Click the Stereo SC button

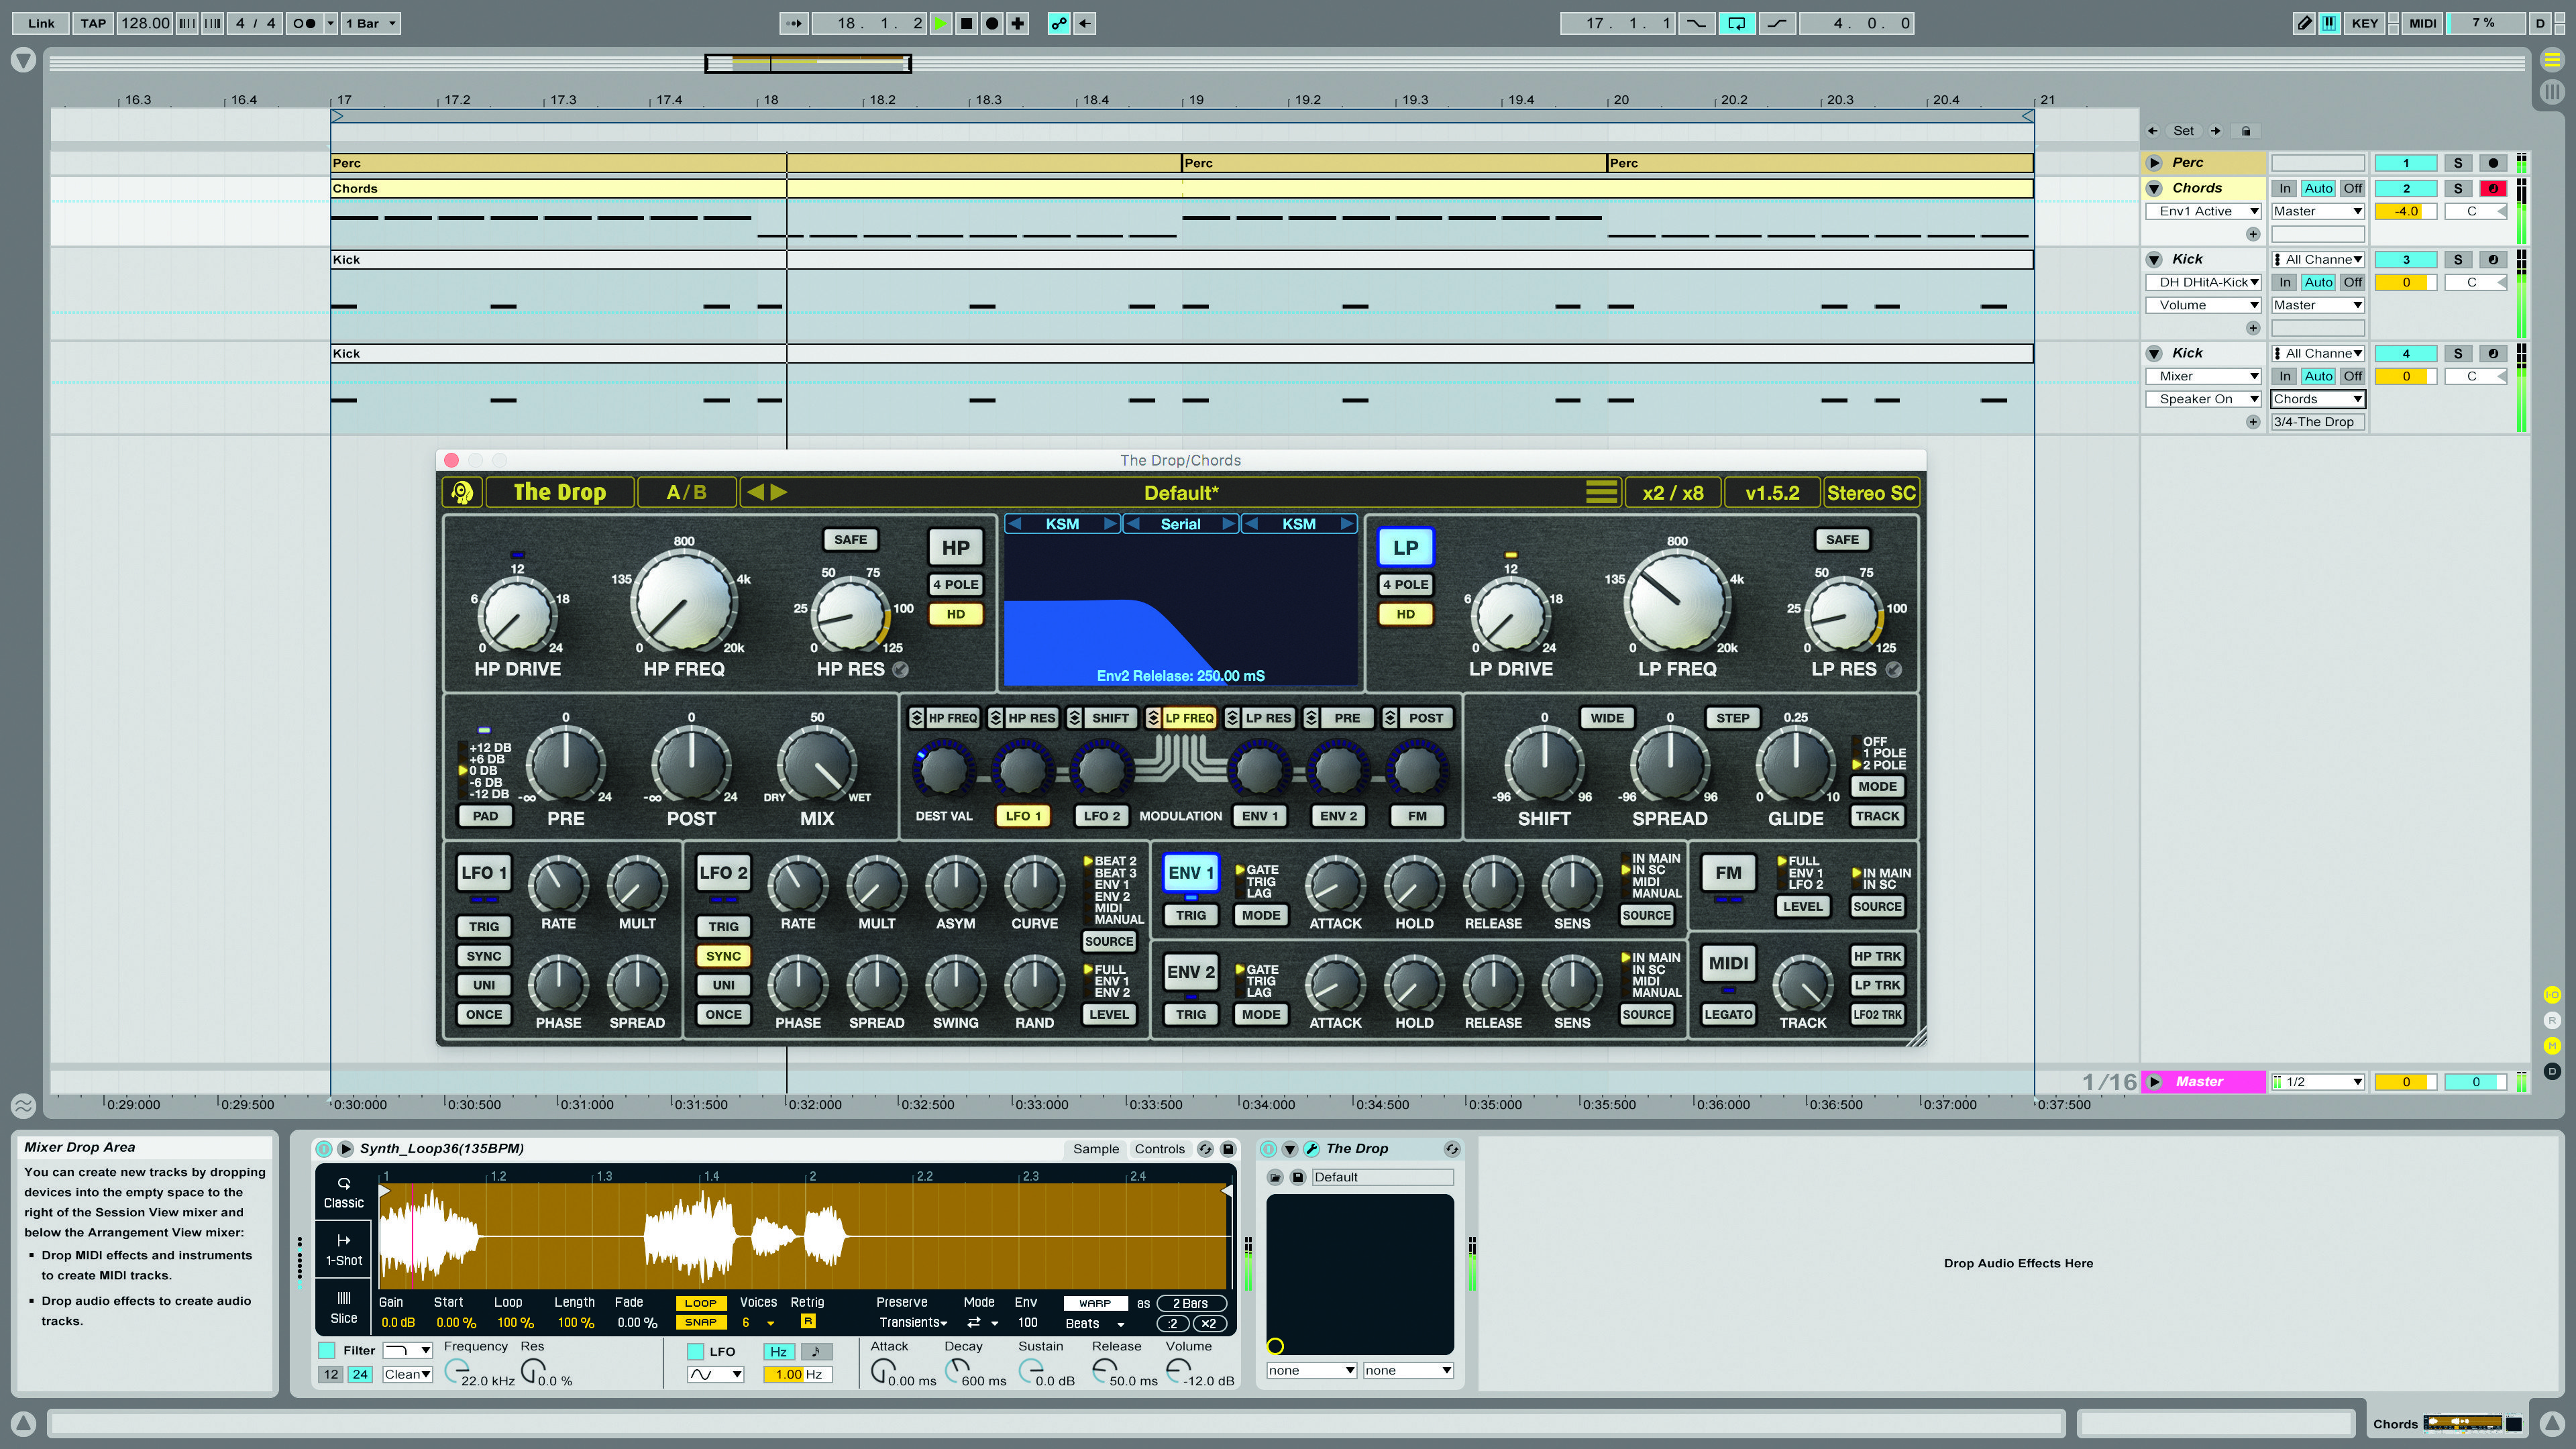click(1871, 492)
